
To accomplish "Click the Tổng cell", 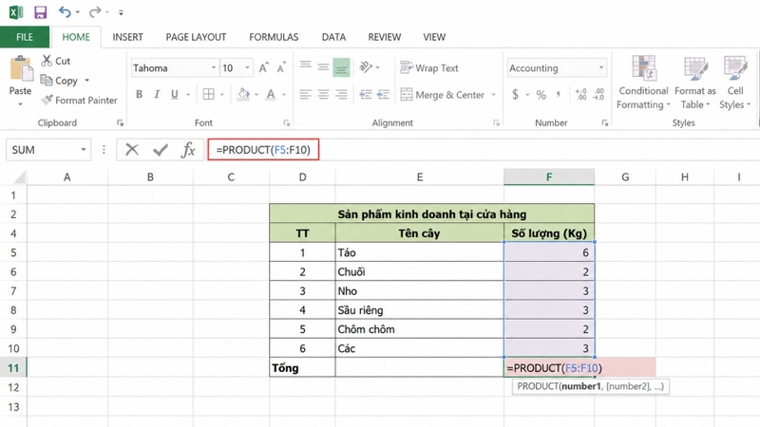I will 302,368.
